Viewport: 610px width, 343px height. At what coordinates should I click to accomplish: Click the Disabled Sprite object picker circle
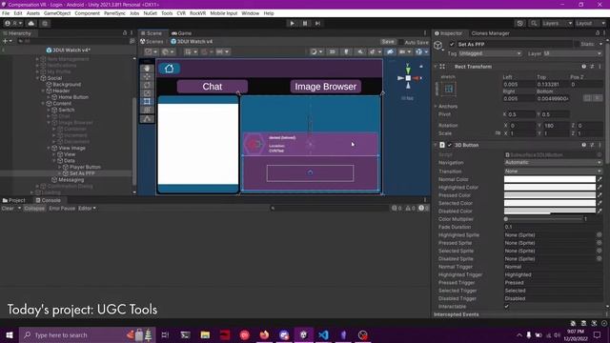point(600,258)
